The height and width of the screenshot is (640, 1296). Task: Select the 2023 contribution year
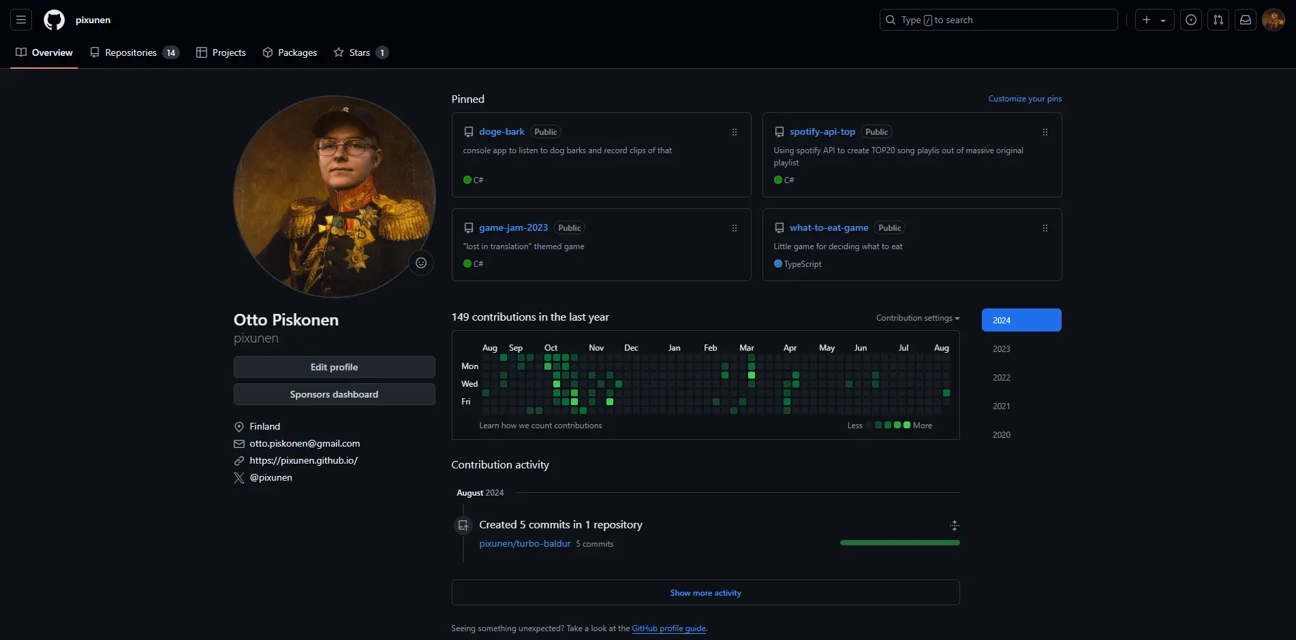coord(1021,349)
